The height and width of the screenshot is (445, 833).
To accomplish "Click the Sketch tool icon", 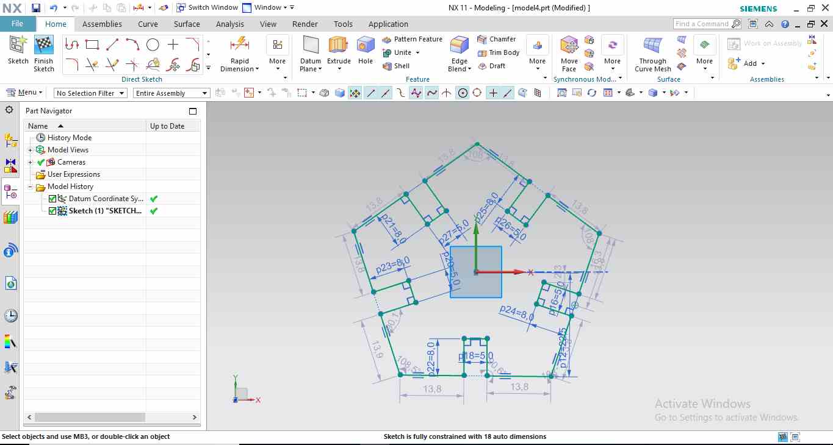I will [x=18, y=44].
